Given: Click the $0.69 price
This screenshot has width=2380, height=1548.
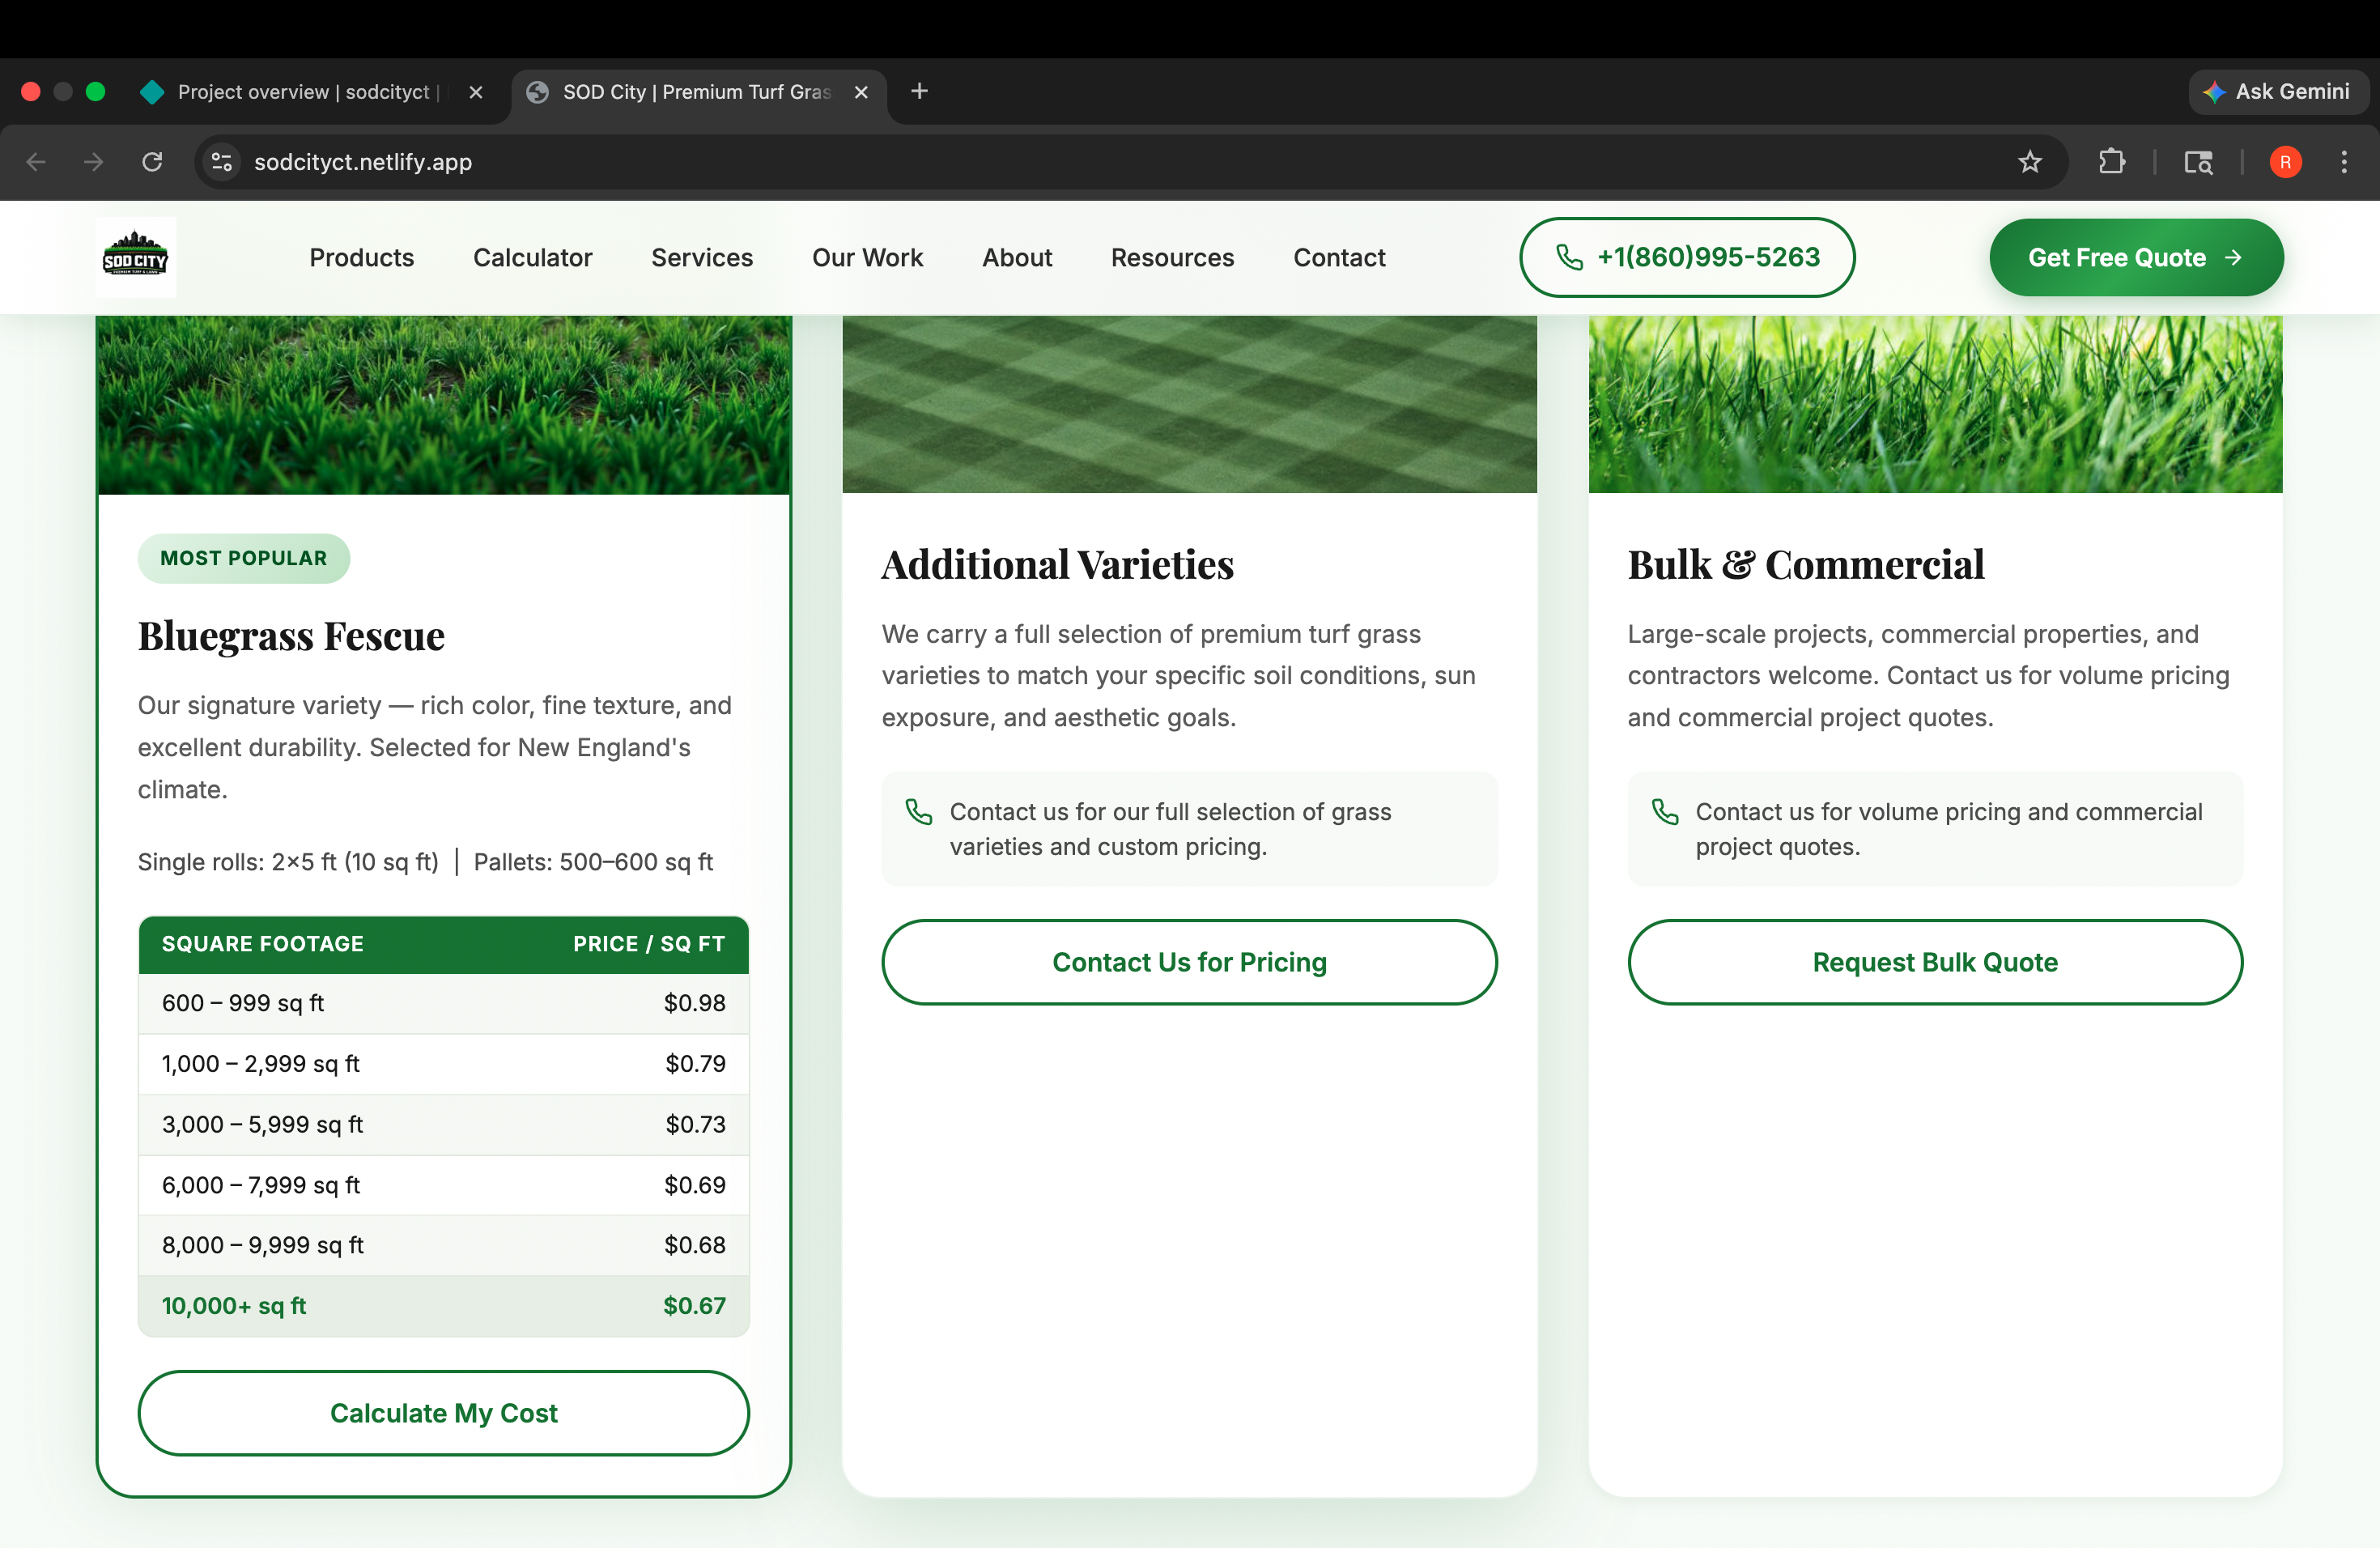Looking at the screenshot, I should tap(695, 1185).
